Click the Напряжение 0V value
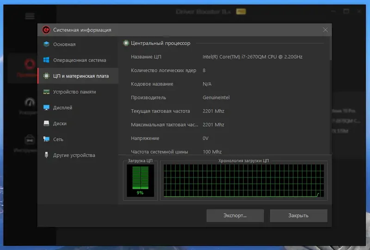The width and height of the screenshot is (370, 250). 205,138
